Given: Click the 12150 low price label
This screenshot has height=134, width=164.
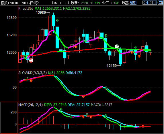Looking at the screenshot, I should click(112, 66).
